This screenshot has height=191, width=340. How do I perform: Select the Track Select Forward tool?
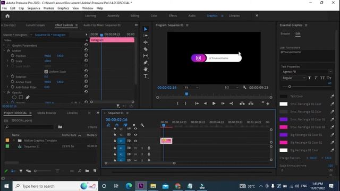[x=146, y=36]
